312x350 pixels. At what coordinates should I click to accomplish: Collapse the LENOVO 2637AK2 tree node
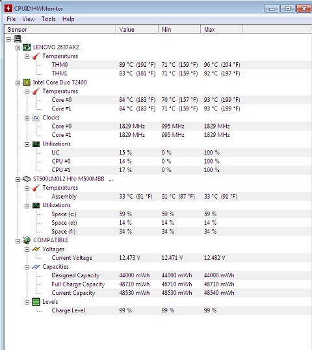tap(18, 47)
